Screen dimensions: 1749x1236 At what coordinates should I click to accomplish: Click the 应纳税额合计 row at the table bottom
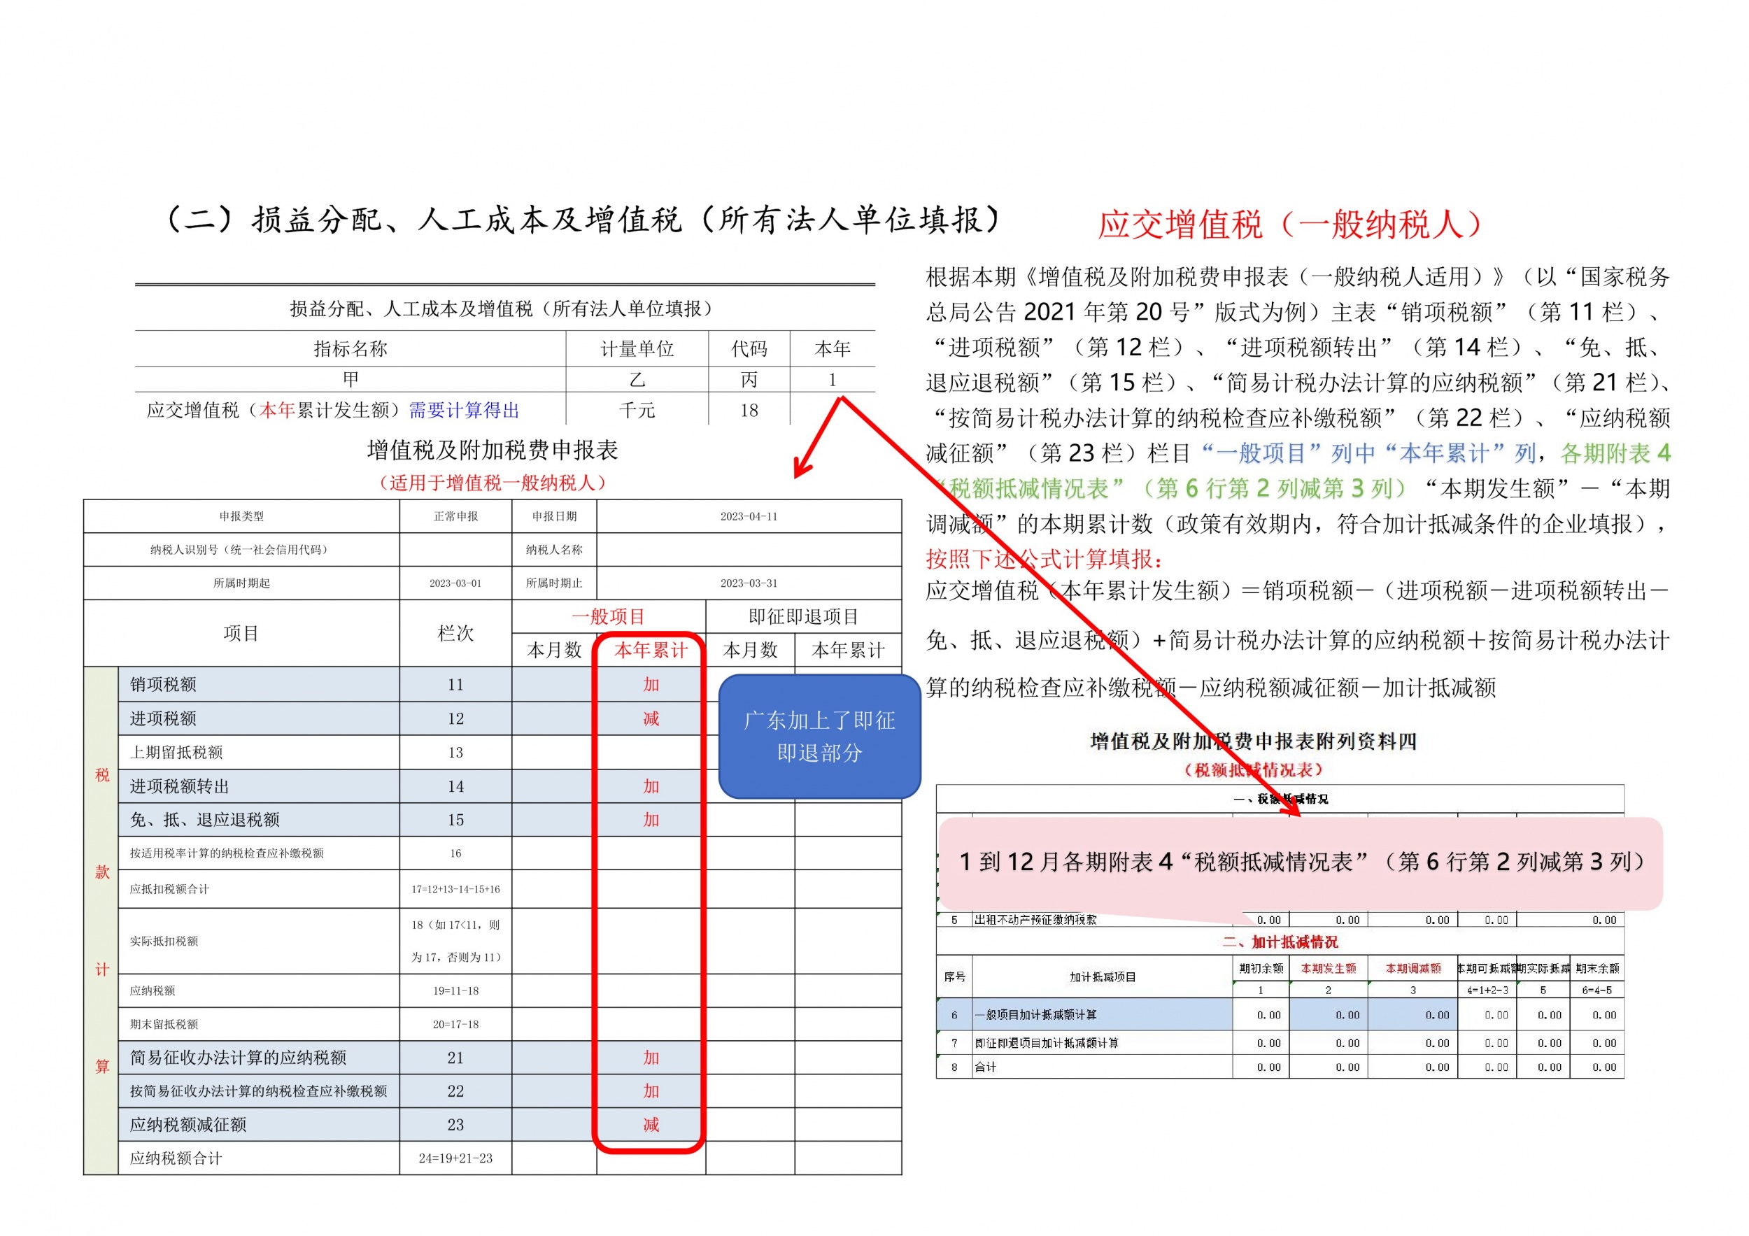176,1158
